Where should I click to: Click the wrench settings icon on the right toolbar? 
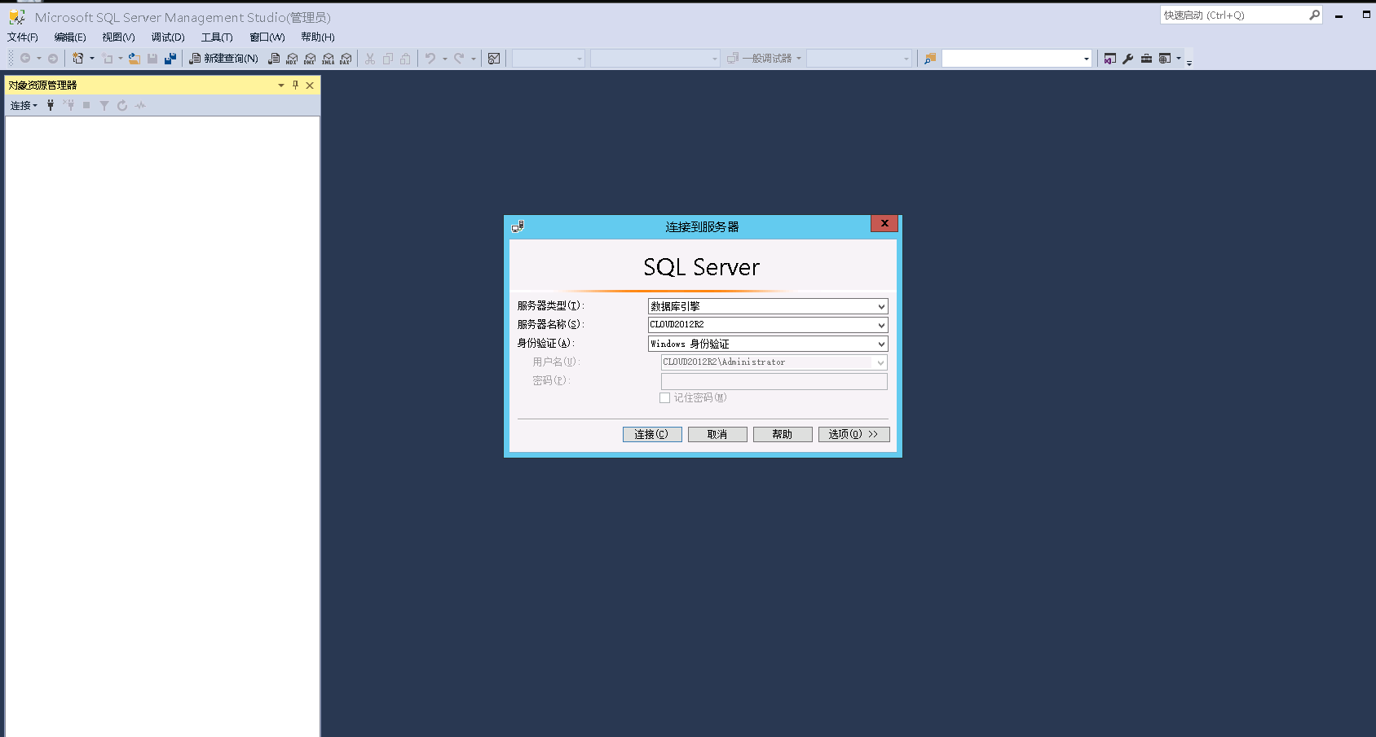point(1127,58)
